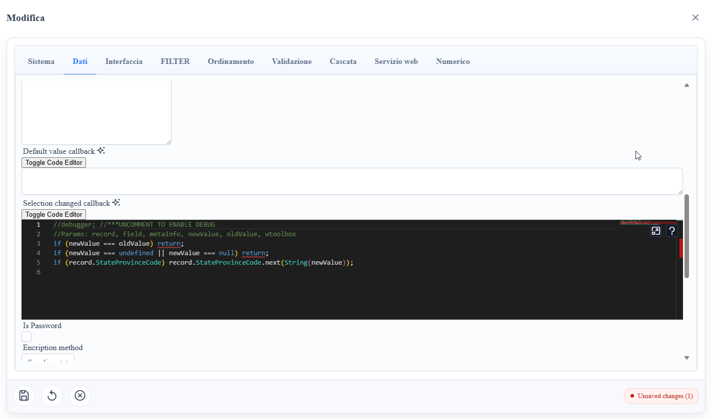Switch to the Sistema tab
The height and width of the screenshot is (419, 714).
pyautogui.click(x=41, y=61)
